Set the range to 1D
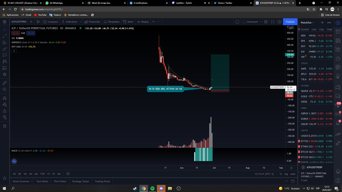Viewport: 342px width, 192px height. click(x=14, y=174)
